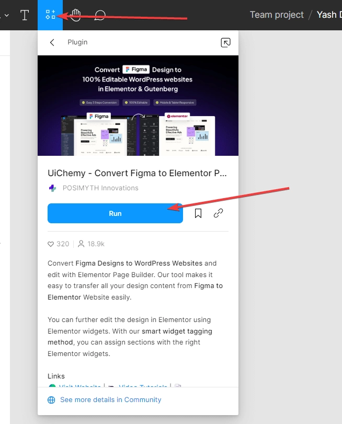Screen dimensions: 342x424
Task: Pop out the plugin panel to window
Action: click(x=226, y=42)
